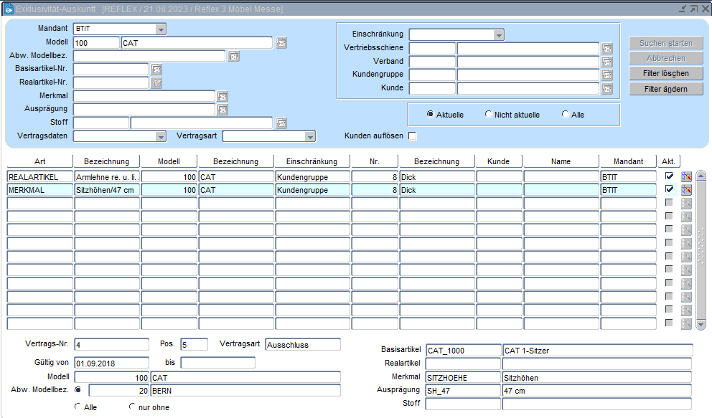Select the 'Nicht aktuelle' radio button

(489, 115)
